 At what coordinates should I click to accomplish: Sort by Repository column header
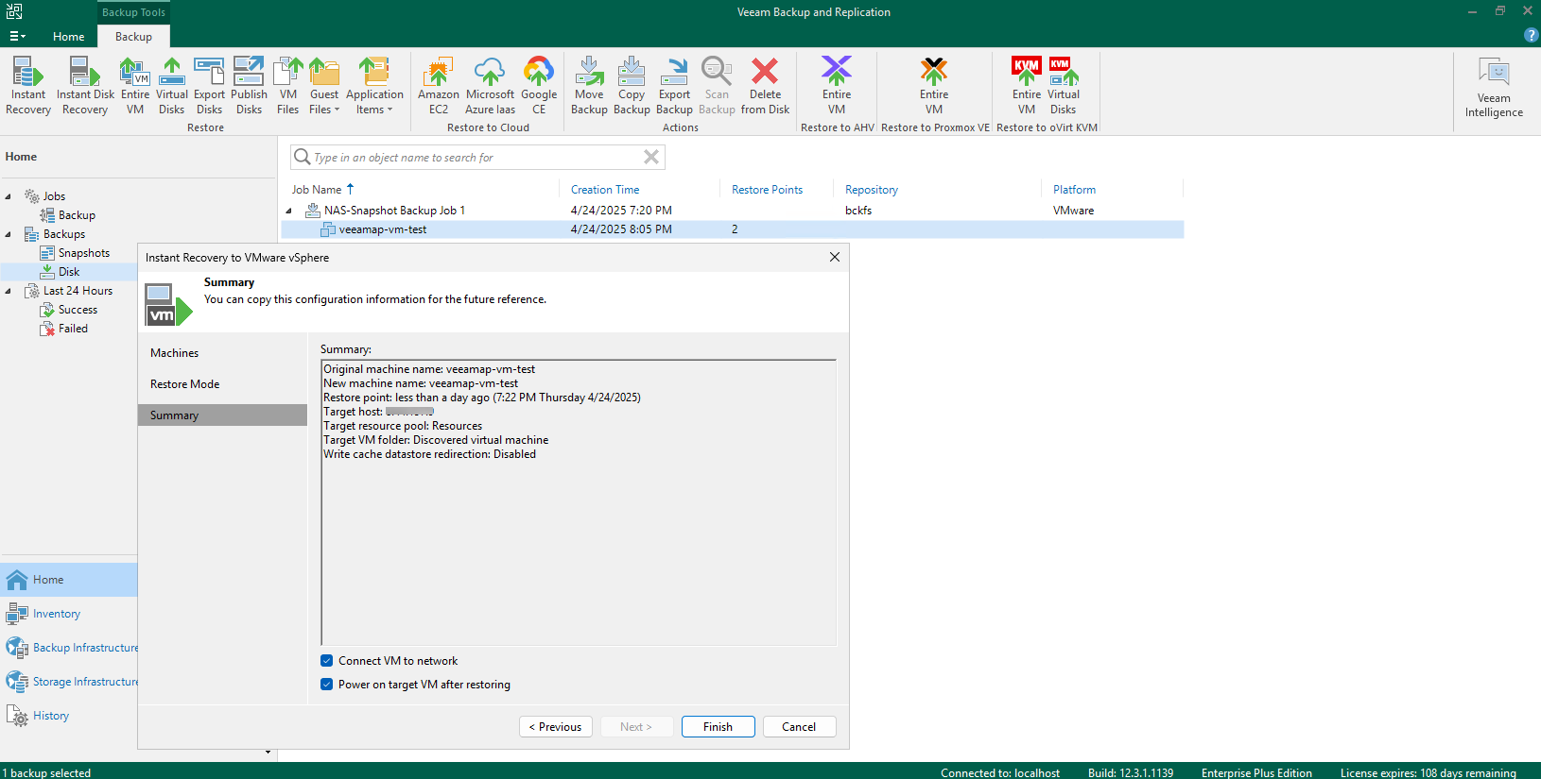(872, 190)
